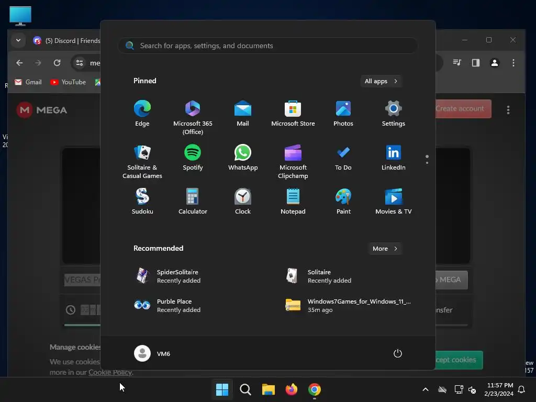This screenshot has height=402, width=536.
Task: Open MEGA page three-dot menu
Action: [508, 110]
